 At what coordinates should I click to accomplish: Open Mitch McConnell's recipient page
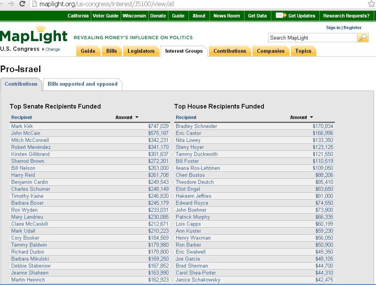point(30,140)
